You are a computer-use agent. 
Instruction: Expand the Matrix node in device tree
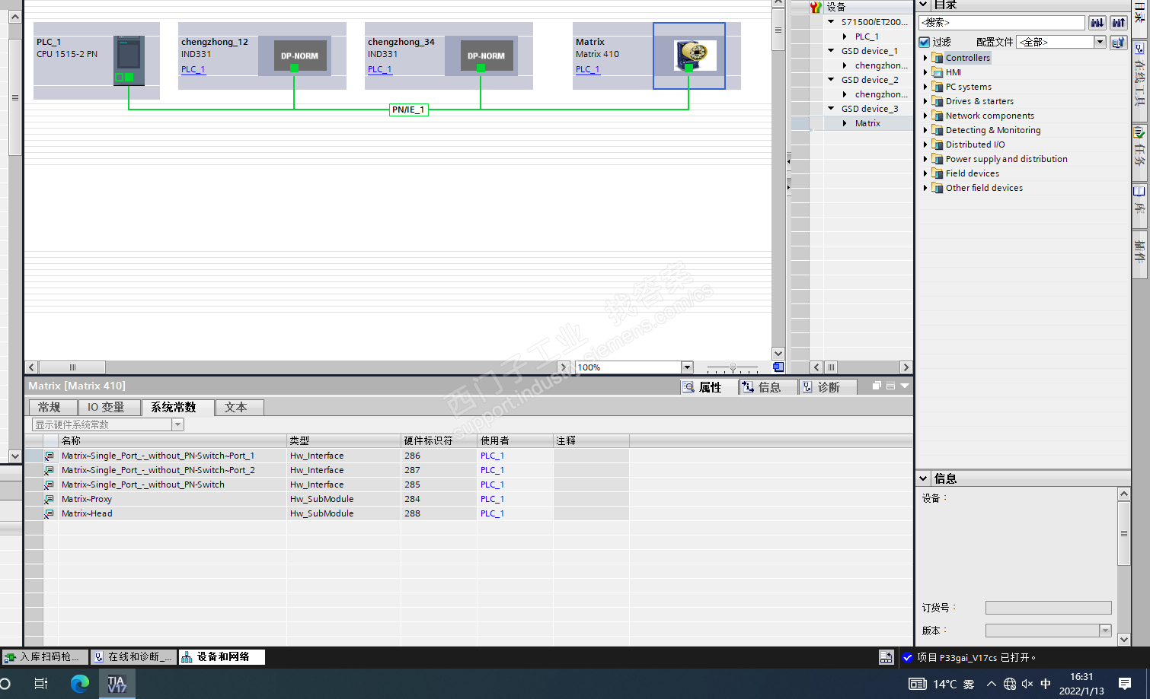tap(845, 123)
